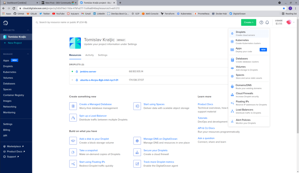Click the browser address bar
Screen dimensions: 299x173
(149, 8)
